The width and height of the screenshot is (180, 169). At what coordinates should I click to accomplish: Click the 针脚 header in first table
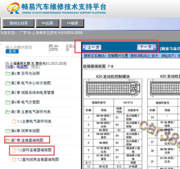(x=88, y=110)
